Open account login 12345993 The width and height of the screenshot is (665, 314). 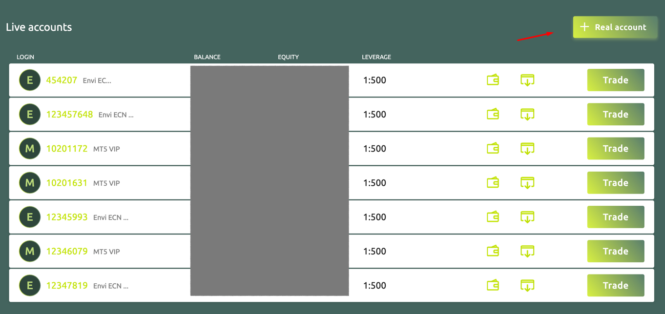pyautogui.click(x=67, y=217)
